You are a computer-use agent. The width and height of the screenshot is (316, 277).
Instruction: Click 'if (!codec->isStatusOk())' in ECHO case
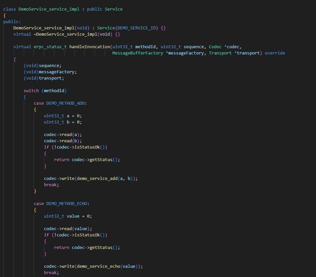(76, 235)
